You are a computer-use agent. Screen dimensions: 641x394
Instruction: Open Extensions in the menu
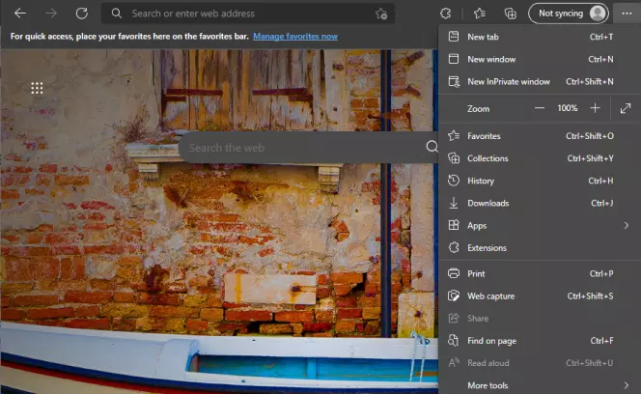click(540, 248)
